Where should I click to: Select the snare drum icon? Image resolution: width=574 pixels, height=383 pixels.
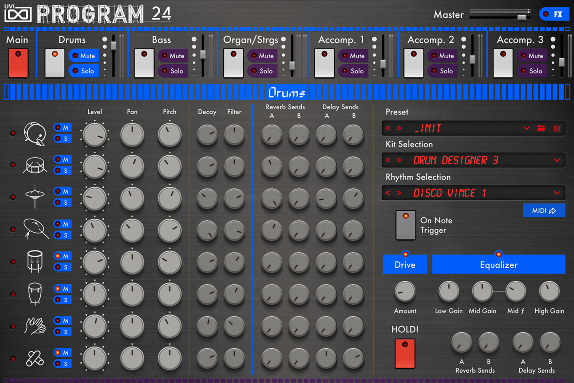tap(35, 165)
